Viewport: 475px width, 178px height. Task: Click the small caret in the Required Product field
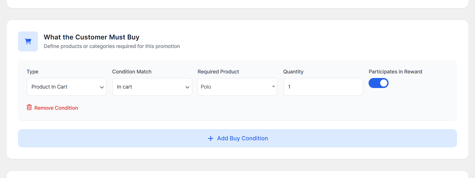pyautogui.click(x=273, y=87)
